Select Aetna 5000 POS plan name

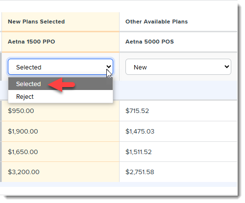click(149, 42)
